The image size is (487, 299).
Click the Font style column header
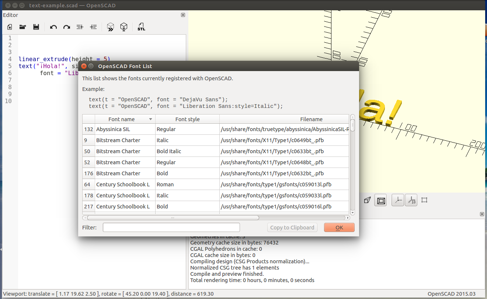point(187,119)
